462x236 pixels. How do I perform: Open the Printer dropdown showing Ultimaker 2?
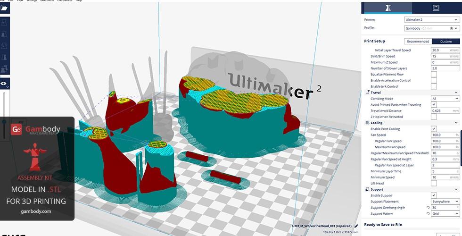[x=431, y=20]
